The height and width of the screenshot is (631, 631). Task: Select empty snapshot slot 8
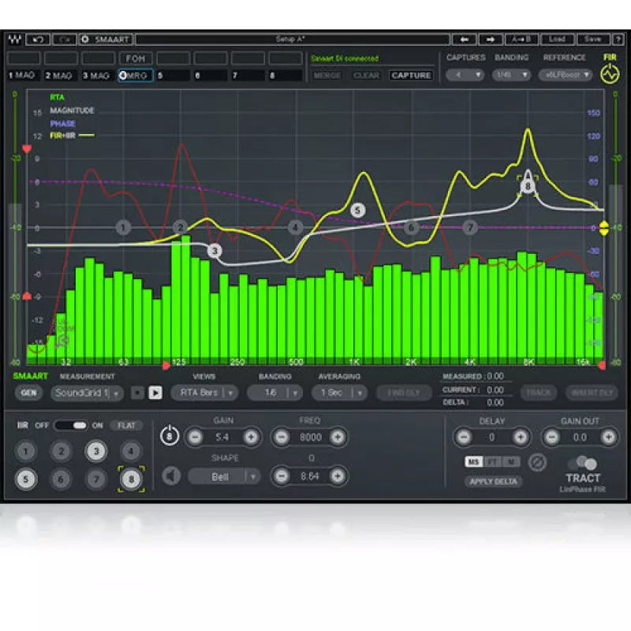coord(286,75)
